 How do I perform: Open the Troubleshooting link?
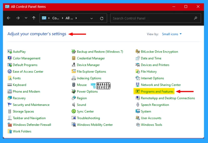click(88, 118)
